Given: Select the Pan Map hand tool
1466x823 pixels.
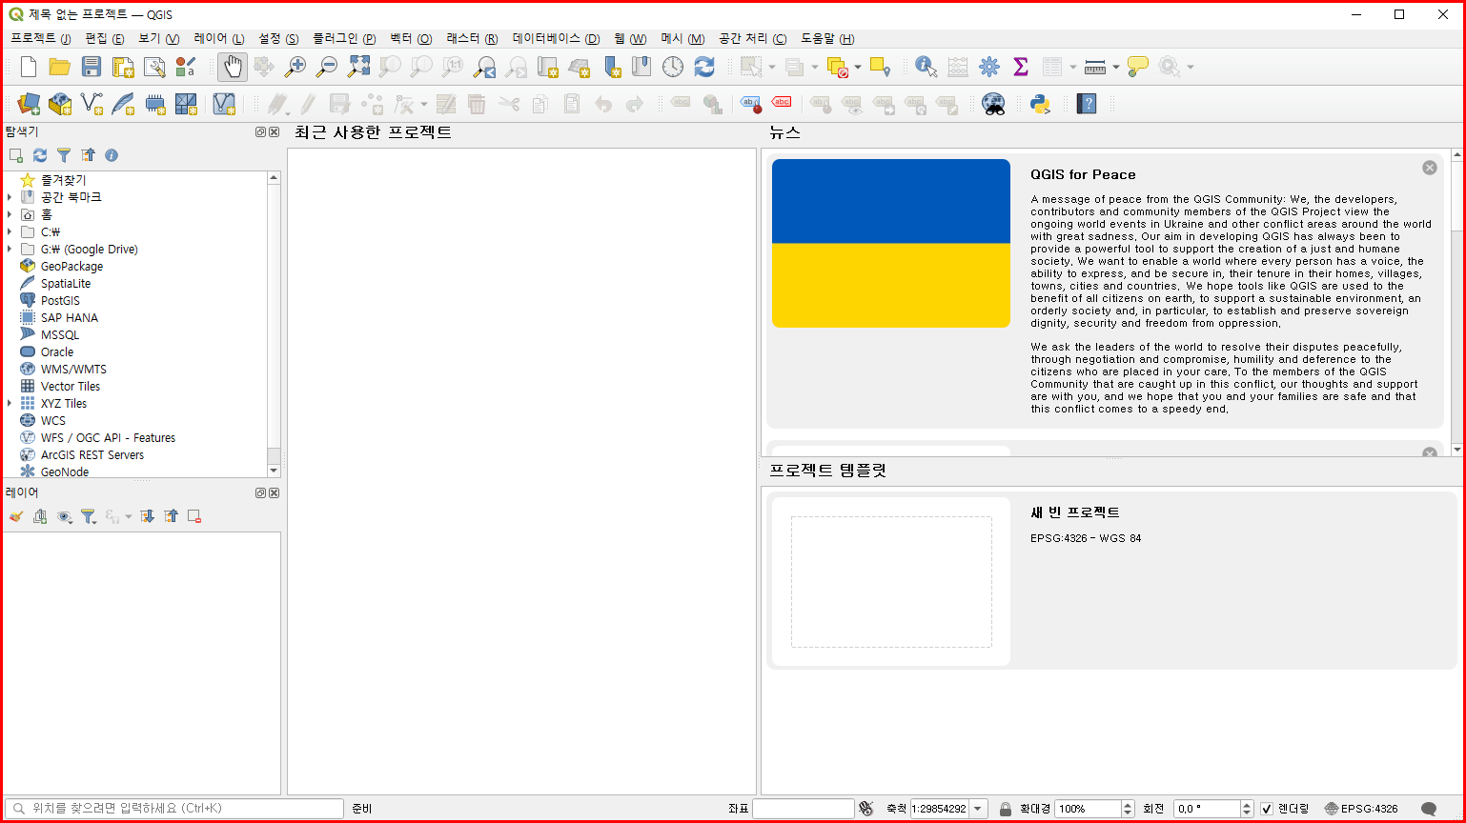Looking at the screenshot, I should point(233,67).
